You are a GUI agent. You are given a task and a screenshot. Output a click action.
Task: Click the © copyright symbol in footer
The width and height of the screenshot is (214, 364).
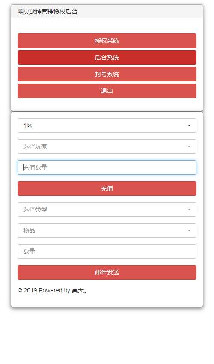pos(20,290)
